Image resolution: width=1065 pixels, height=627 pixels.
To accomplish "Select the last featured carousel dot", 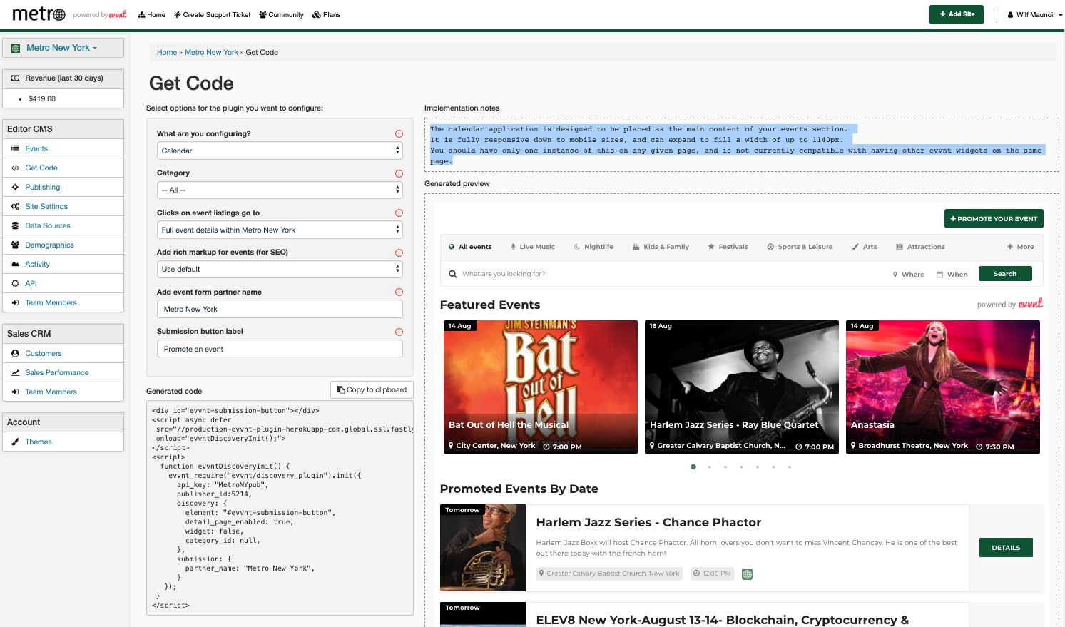I will point(790,467).
